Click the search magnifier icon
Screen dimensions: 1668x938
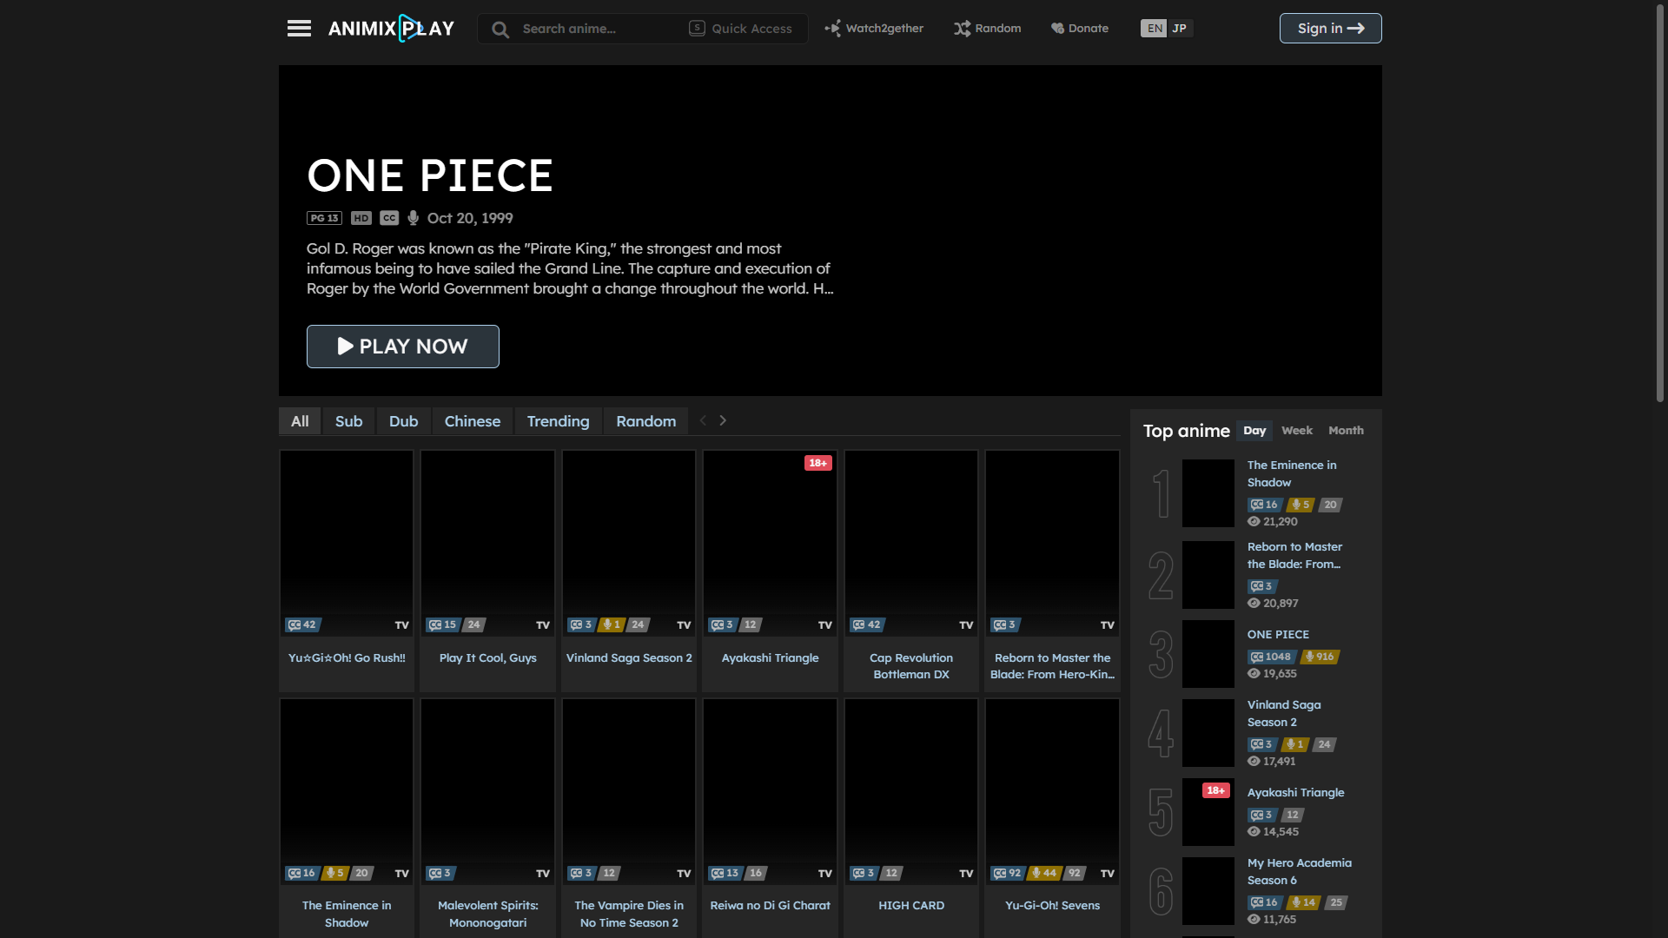pos(499,28)
